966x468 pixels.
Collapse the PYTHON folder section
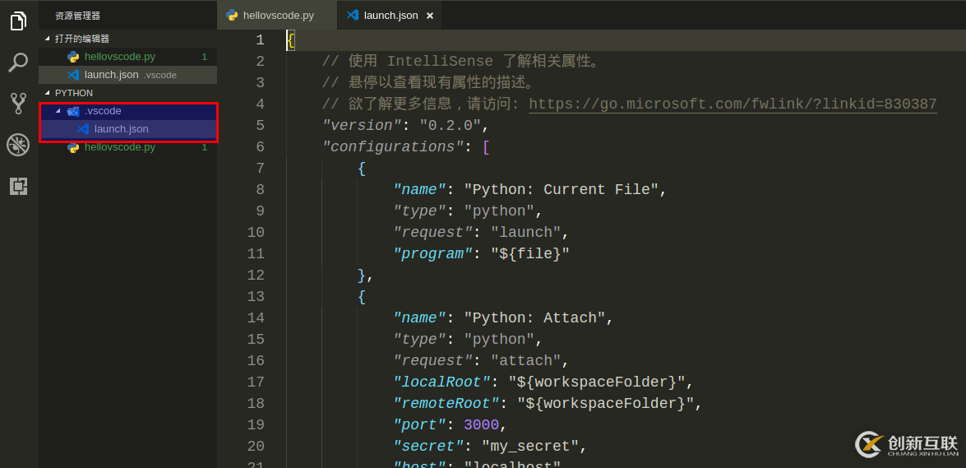47,93
